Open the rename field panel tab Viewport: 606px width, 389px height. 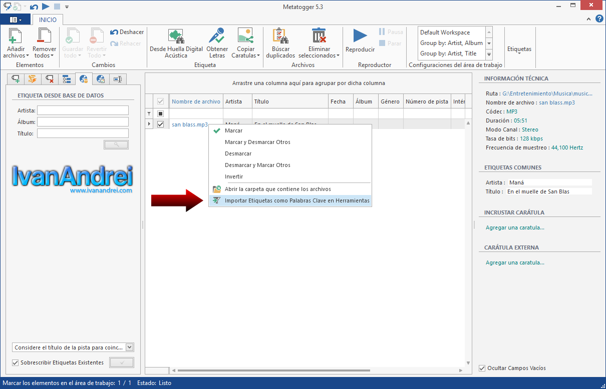pos(118,79)
